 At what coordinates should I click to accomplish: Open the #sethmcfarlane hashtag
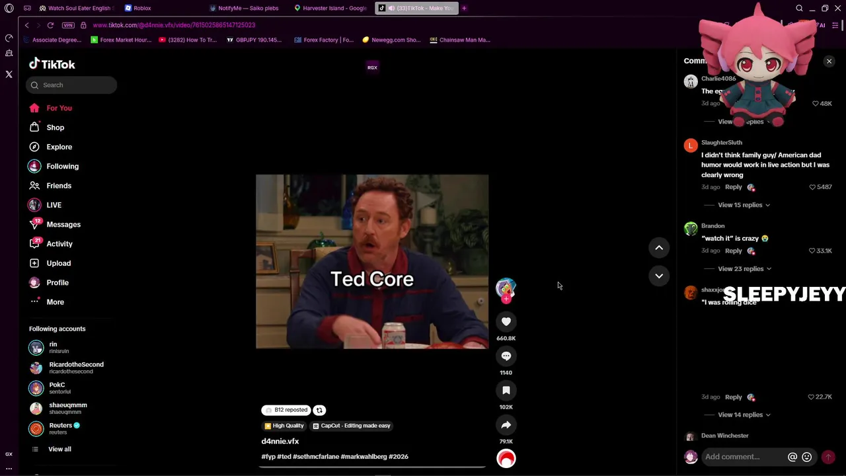coord(317,457)
